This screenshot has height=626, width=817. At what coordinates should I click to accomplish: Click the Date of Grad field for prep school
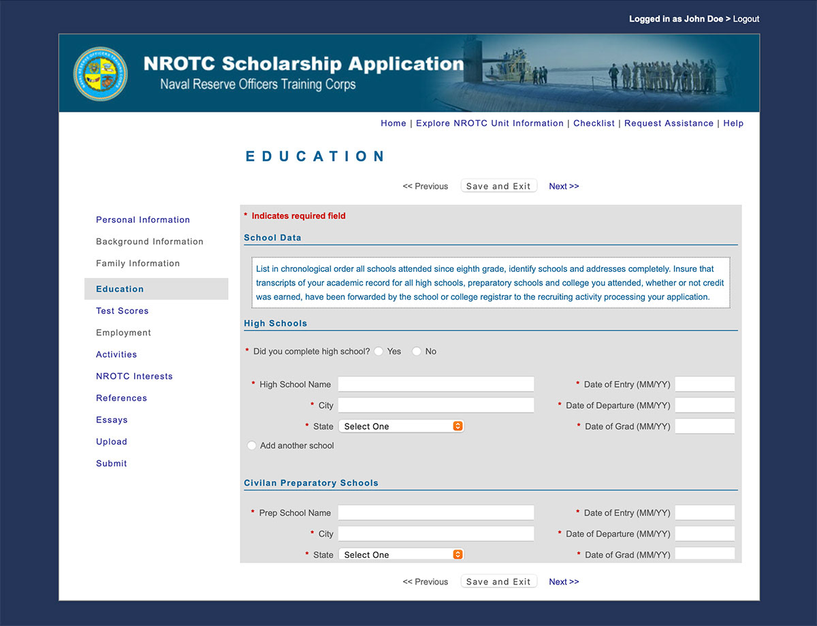click(x=704, y=554)
